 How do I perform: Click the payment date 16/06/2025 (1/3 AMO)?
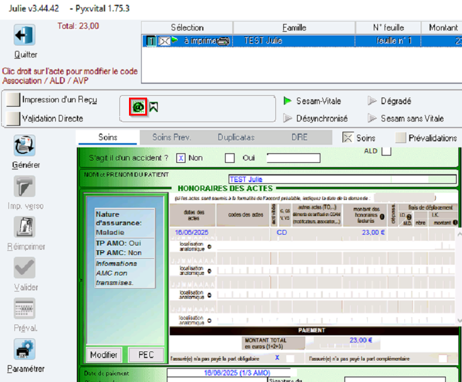(237, 373)
